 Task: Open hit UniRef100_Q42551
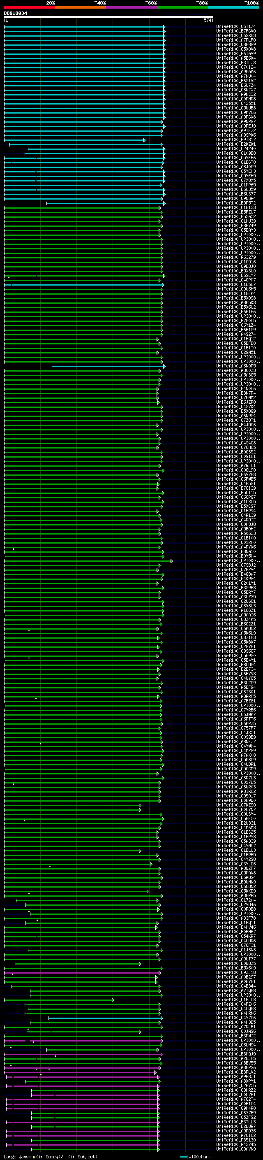click(x=236, y=104)
